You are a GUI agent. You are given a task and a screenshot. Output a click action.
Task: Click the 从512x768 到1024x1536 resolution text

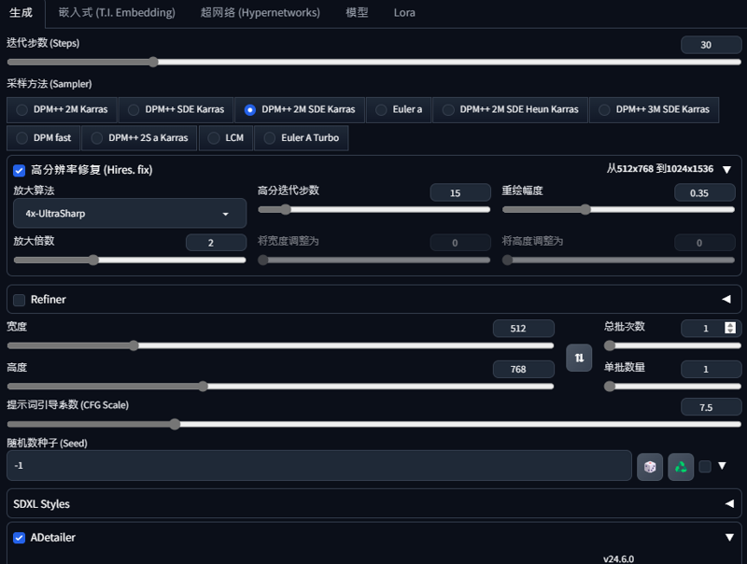click(660, 169)
